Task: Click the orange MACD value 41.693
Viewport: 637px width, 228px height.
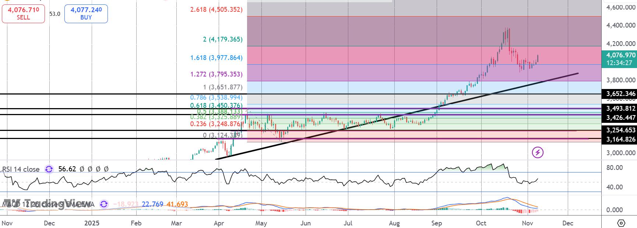Action: (177, 204)
